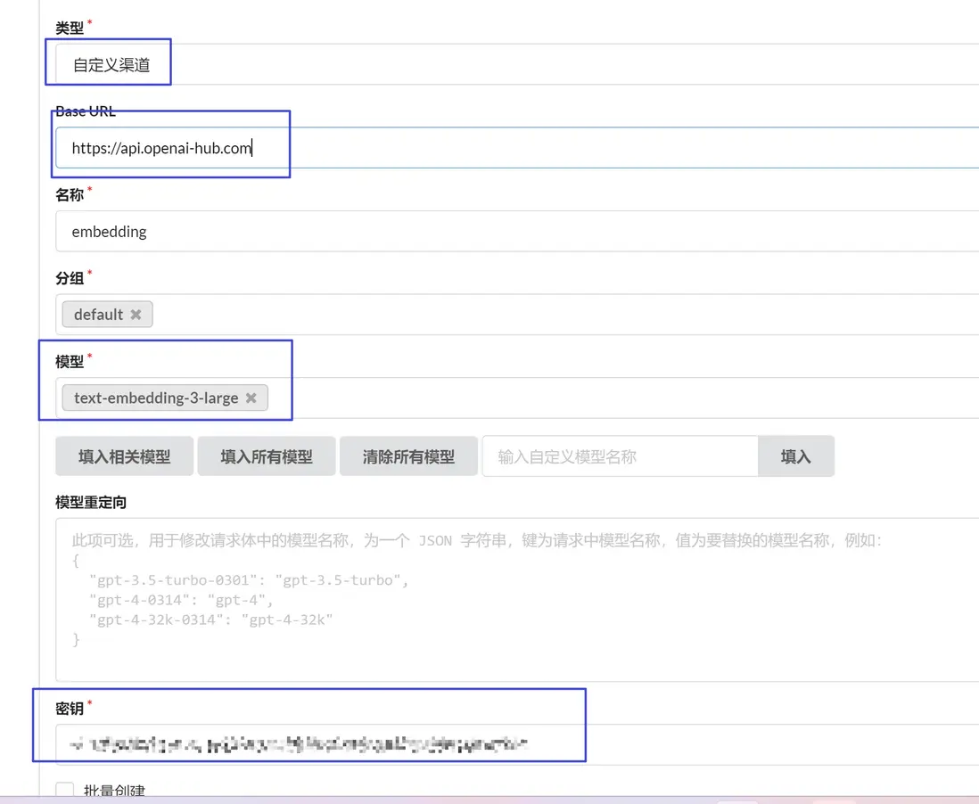Click inside the 模型重定向 JSON text area
The height and width of the screenshot is (804, 979).
tap(517, 600)
